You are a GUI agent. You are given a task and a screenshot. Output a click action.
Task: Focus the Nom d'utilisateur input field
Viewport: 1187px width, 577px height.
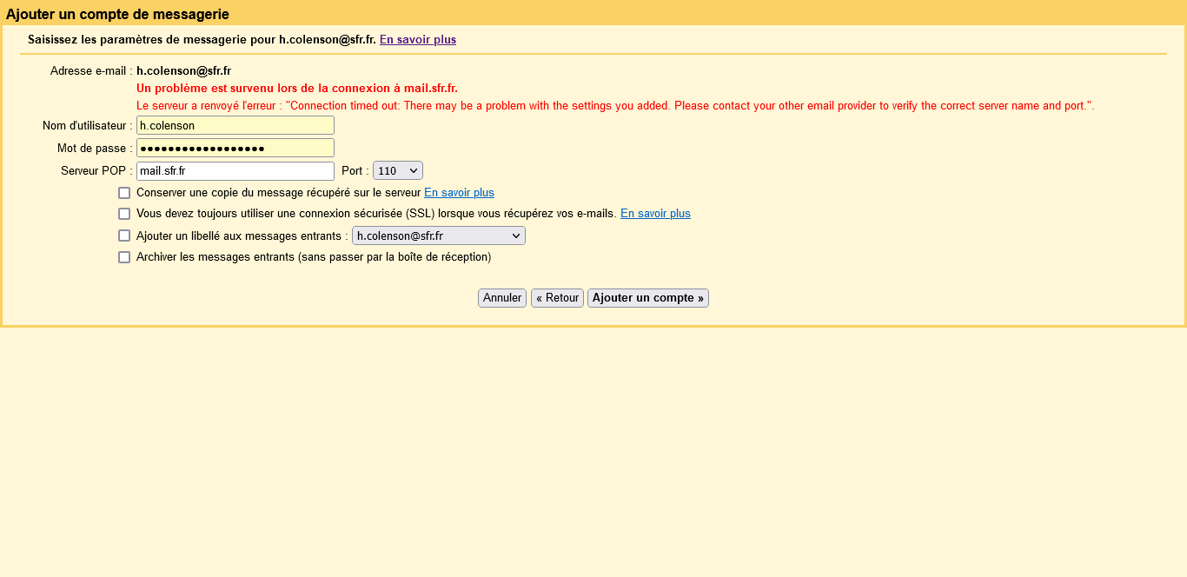click(x=235, y=125)
